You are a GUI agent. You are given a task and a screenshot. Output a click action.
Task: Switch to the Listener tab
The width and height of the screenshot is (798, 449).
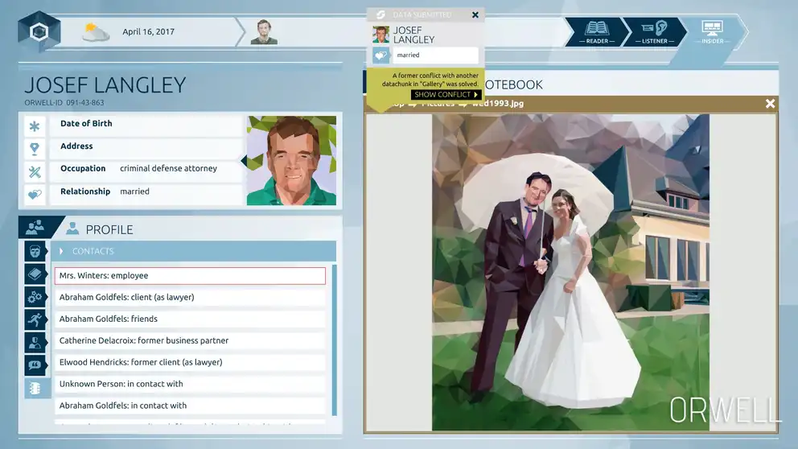click(x=654, y=31)
